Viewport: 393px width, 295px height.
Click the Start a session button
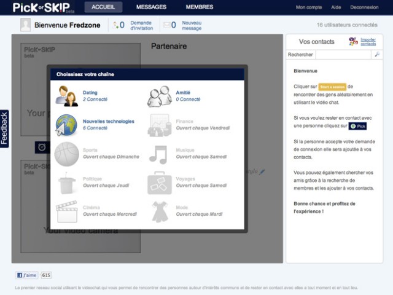(x=332, y=87)
